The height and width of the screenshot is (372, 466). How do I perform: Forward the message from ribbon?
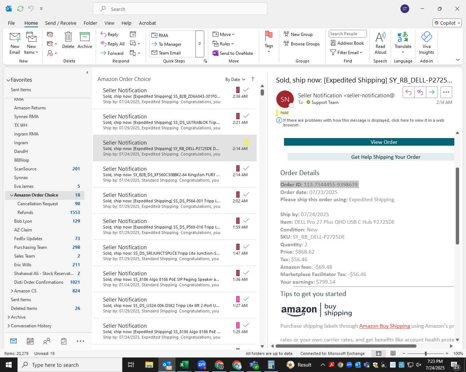(x=112, y=53)
